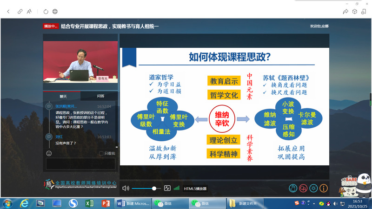The image size is (372, 209).
Task: Toggle the fullscreen icon beside volume slider
Action: [167, 188]
